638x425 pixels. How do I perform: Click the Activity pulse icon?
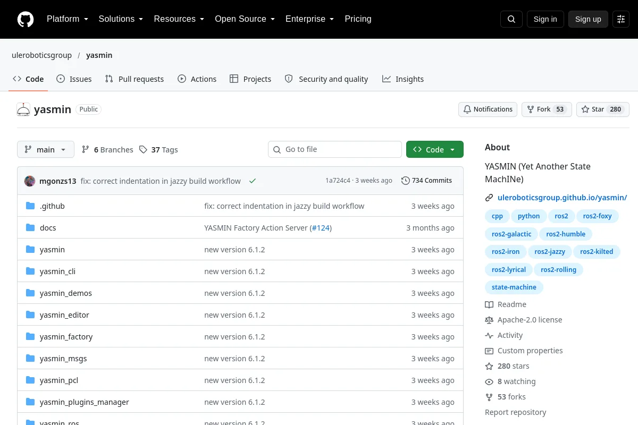(489, 335)
